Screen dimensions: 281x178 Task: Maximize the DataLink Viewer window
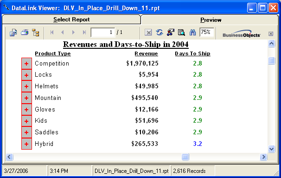coord(262,8)
